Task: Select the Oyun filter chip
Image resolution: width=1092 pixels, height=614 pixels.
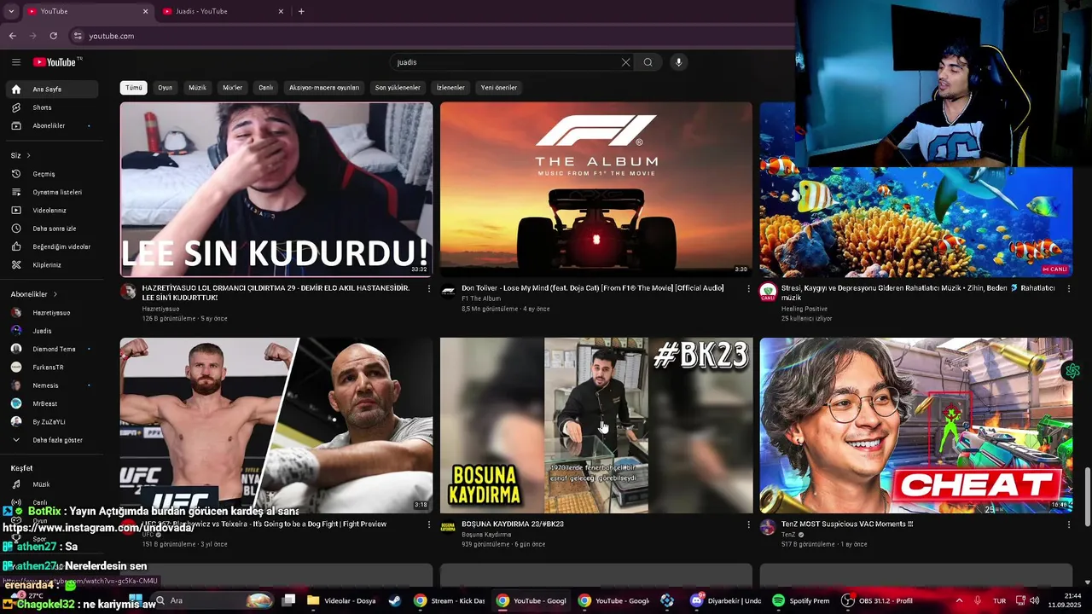Action: click(x=165, y=88)
